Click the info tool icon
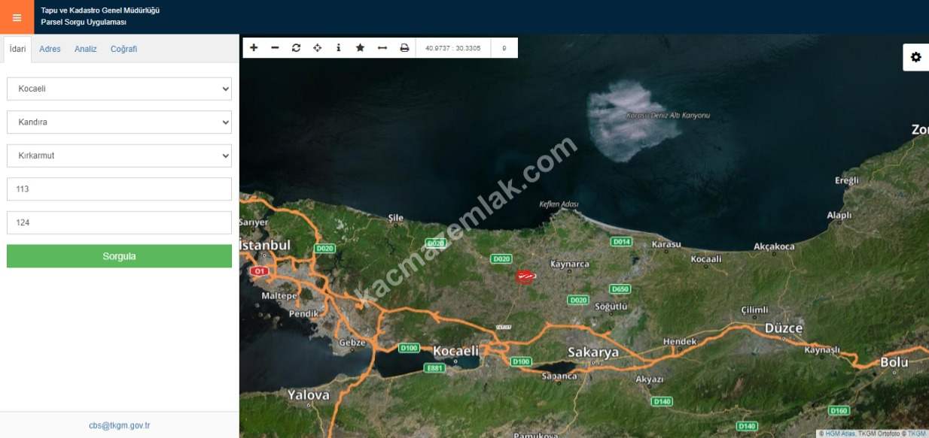Screen dimensions: 929x438 click(338, 48)
